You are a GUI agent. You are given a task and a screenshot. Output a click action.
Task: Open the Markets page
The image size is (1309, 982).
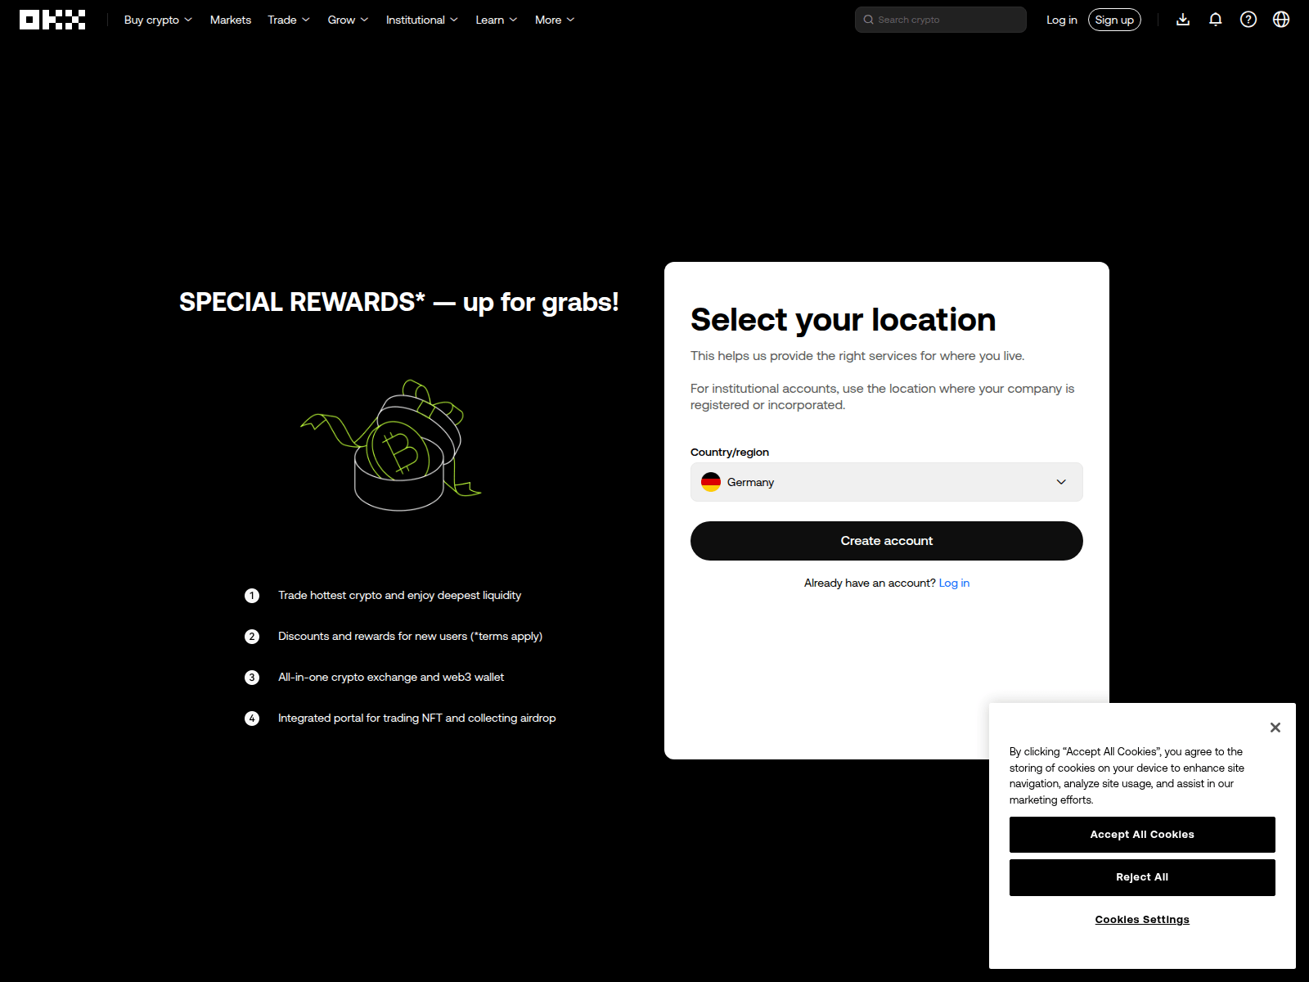[x=231, y=20]
